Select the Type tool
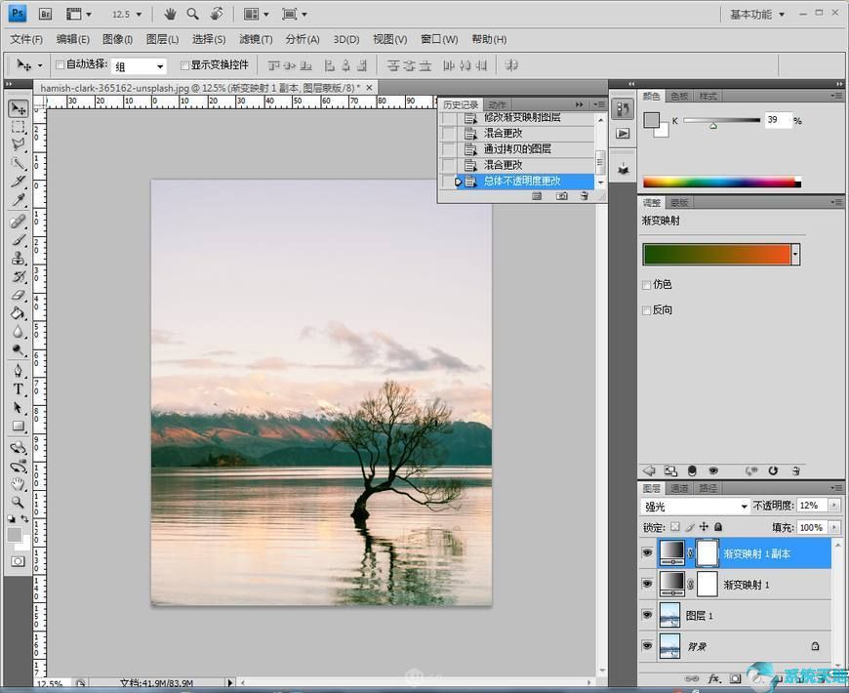This screenshot has width=849, height=693. click(x=18, y=389)
